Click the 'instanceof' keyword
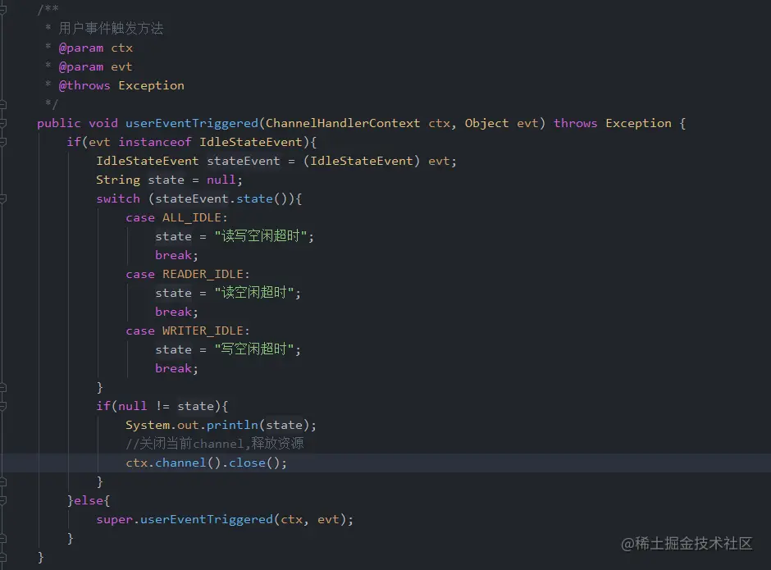This screenshot has width=771, height=570. (155, 142)
